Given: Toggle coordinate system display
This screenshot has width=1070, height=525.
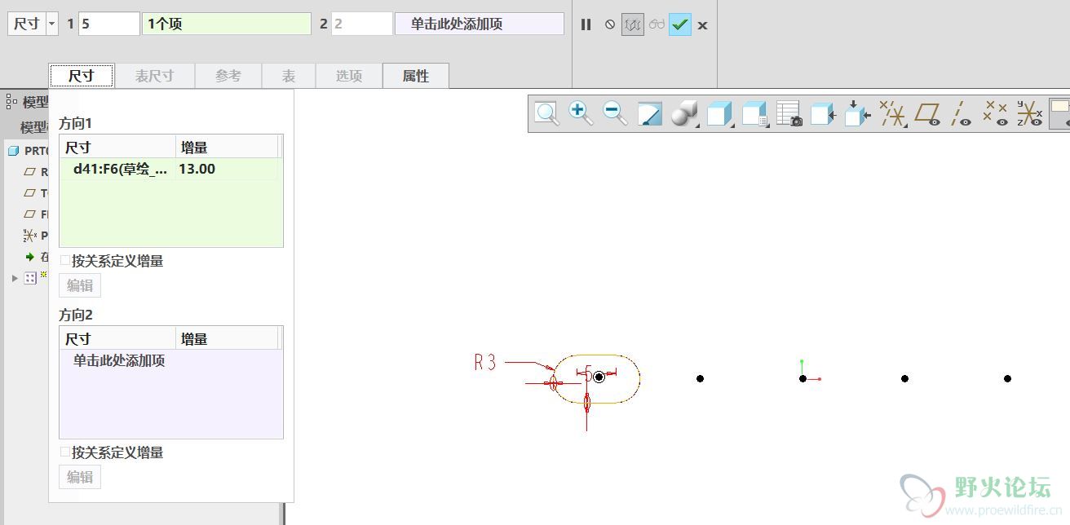Looking at the screenshot, I should click(x=1030, y=113).
